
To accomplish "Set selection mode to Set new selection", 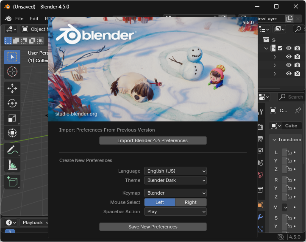I will point(8,41).
